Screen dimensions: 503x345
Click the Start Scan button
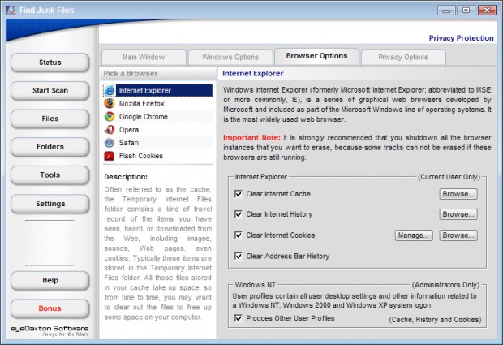coord(50,90)
